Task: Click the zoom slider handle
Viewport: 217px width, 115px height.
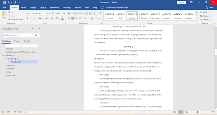Action: (198, 112)
